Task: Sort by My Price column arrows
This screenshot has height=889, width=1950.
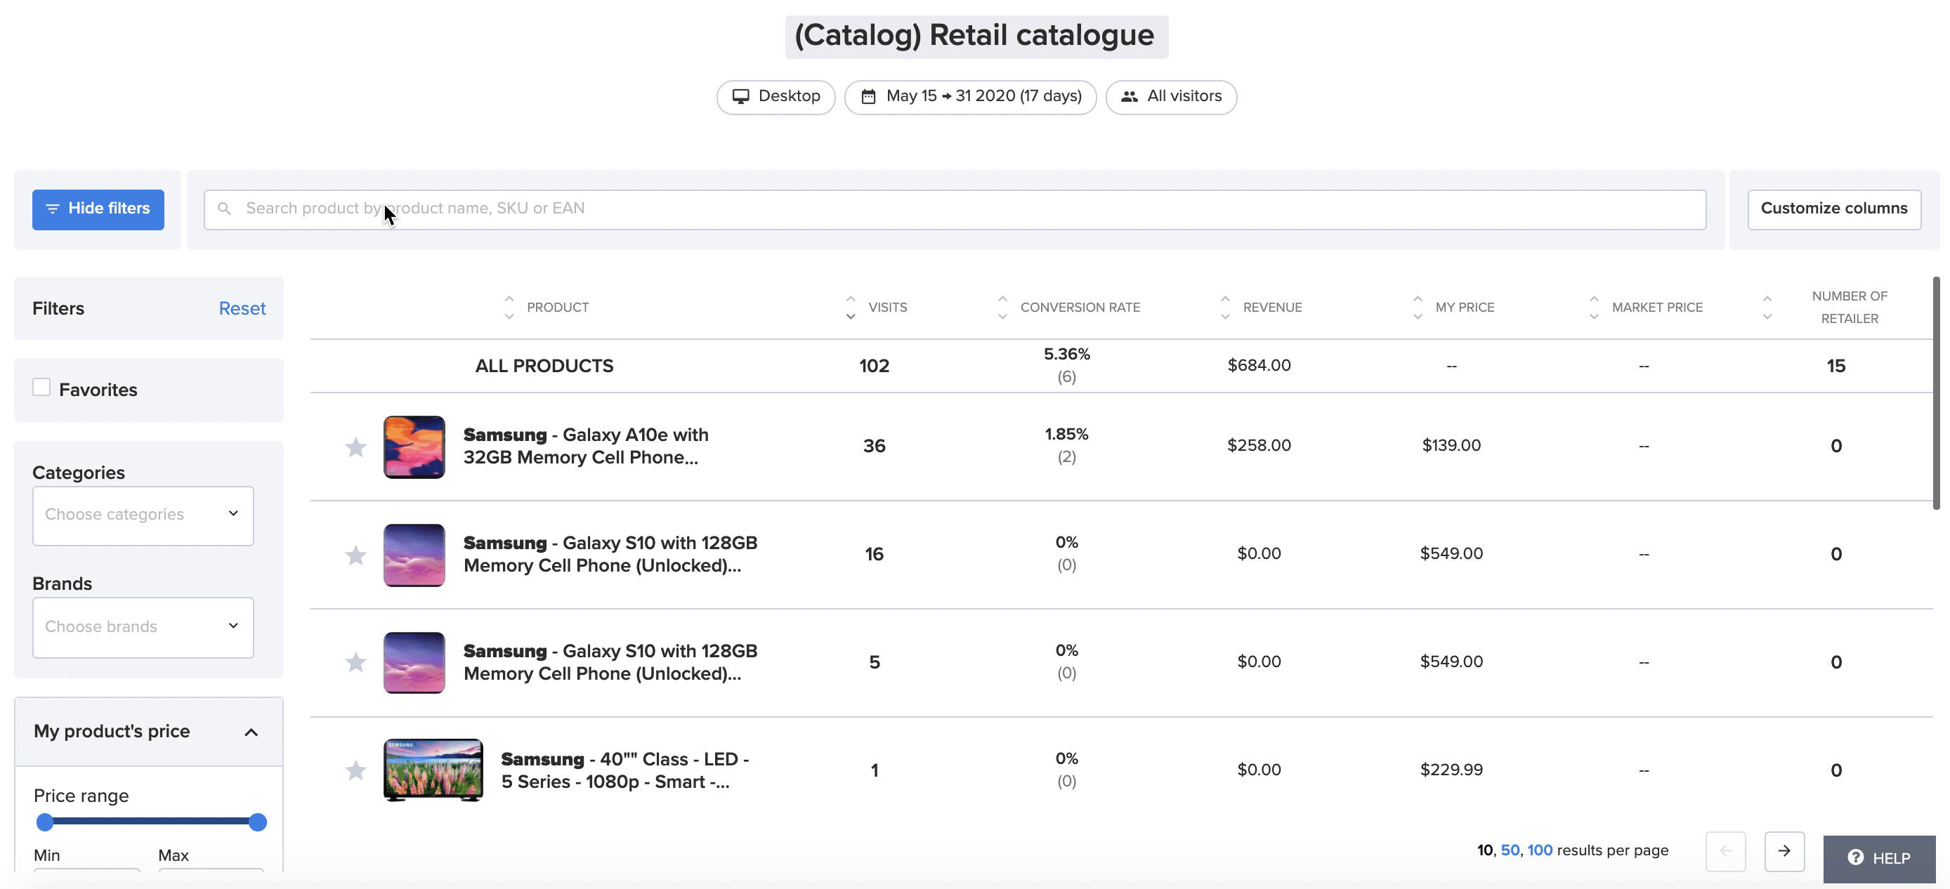Action: point(1417,307)
